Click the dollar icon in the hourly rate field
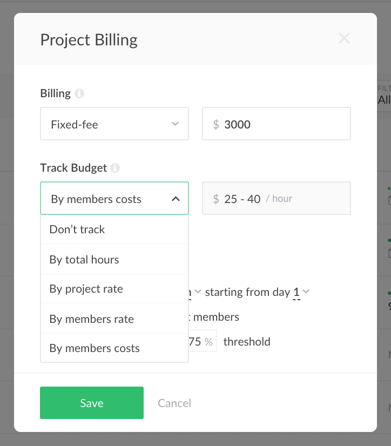The height and width of the screenshot is (446, 391). coord(216,198)
